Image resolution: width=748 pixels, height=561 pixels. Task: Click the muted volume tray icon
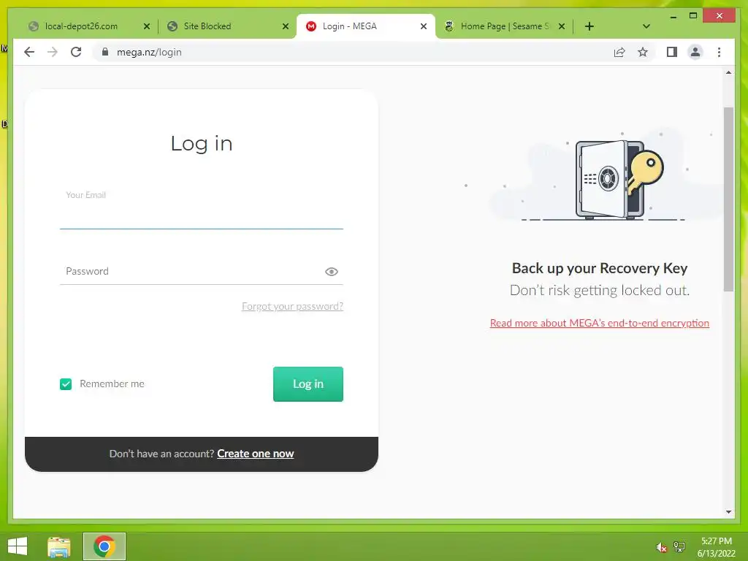[661, 547]
